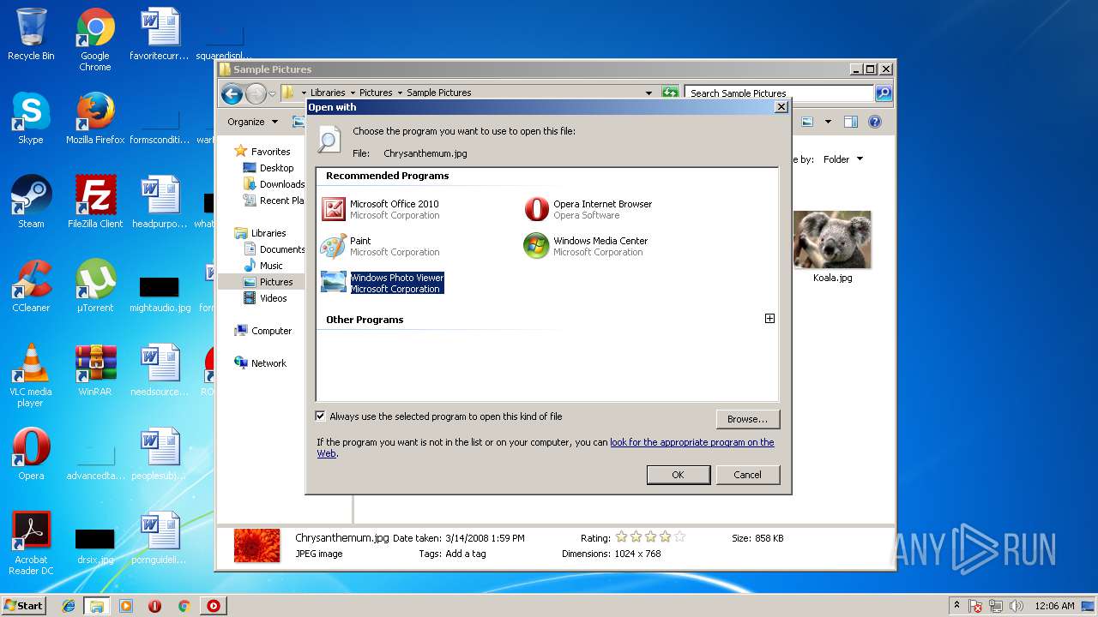The height and width of the screenshot is (617, 1098).
Task: Choose Windows Media Center program
Action: coord(586,246)
